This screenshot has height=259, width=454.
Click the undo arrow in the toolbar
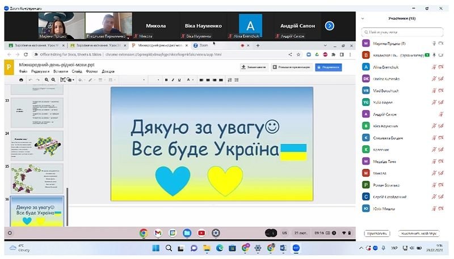[30, 80]
